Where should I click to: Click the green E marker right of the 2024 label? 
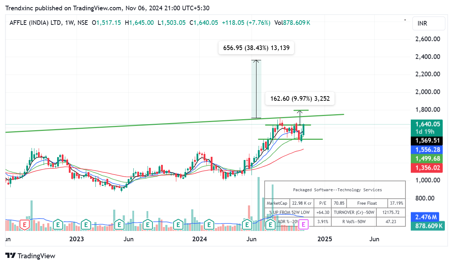210,225
